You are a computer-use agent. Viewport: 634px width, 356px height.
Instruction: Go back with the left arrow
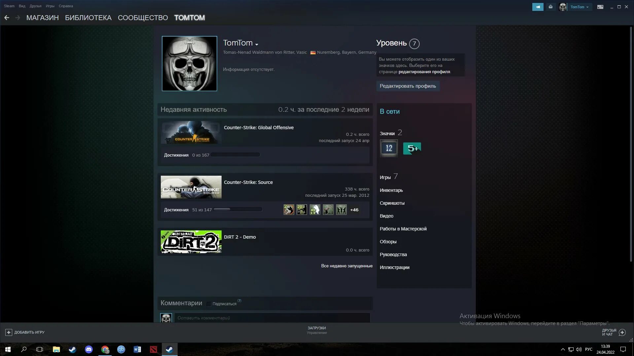click(x=7, y=18)
